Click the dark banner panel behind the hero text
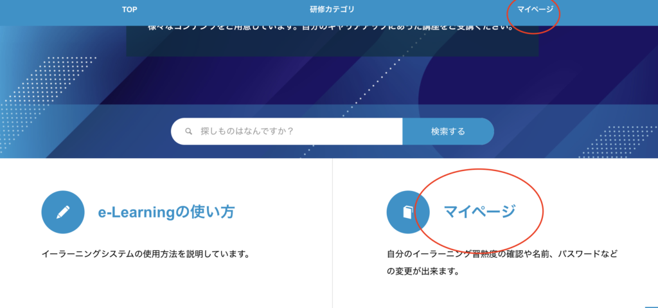The image size is (658, 308). (332, 46)
